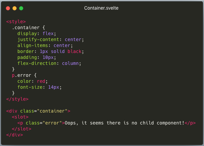Place cursor on .container selector
The height and width of the screenshot is (146, 204).
tap(26, 27)
